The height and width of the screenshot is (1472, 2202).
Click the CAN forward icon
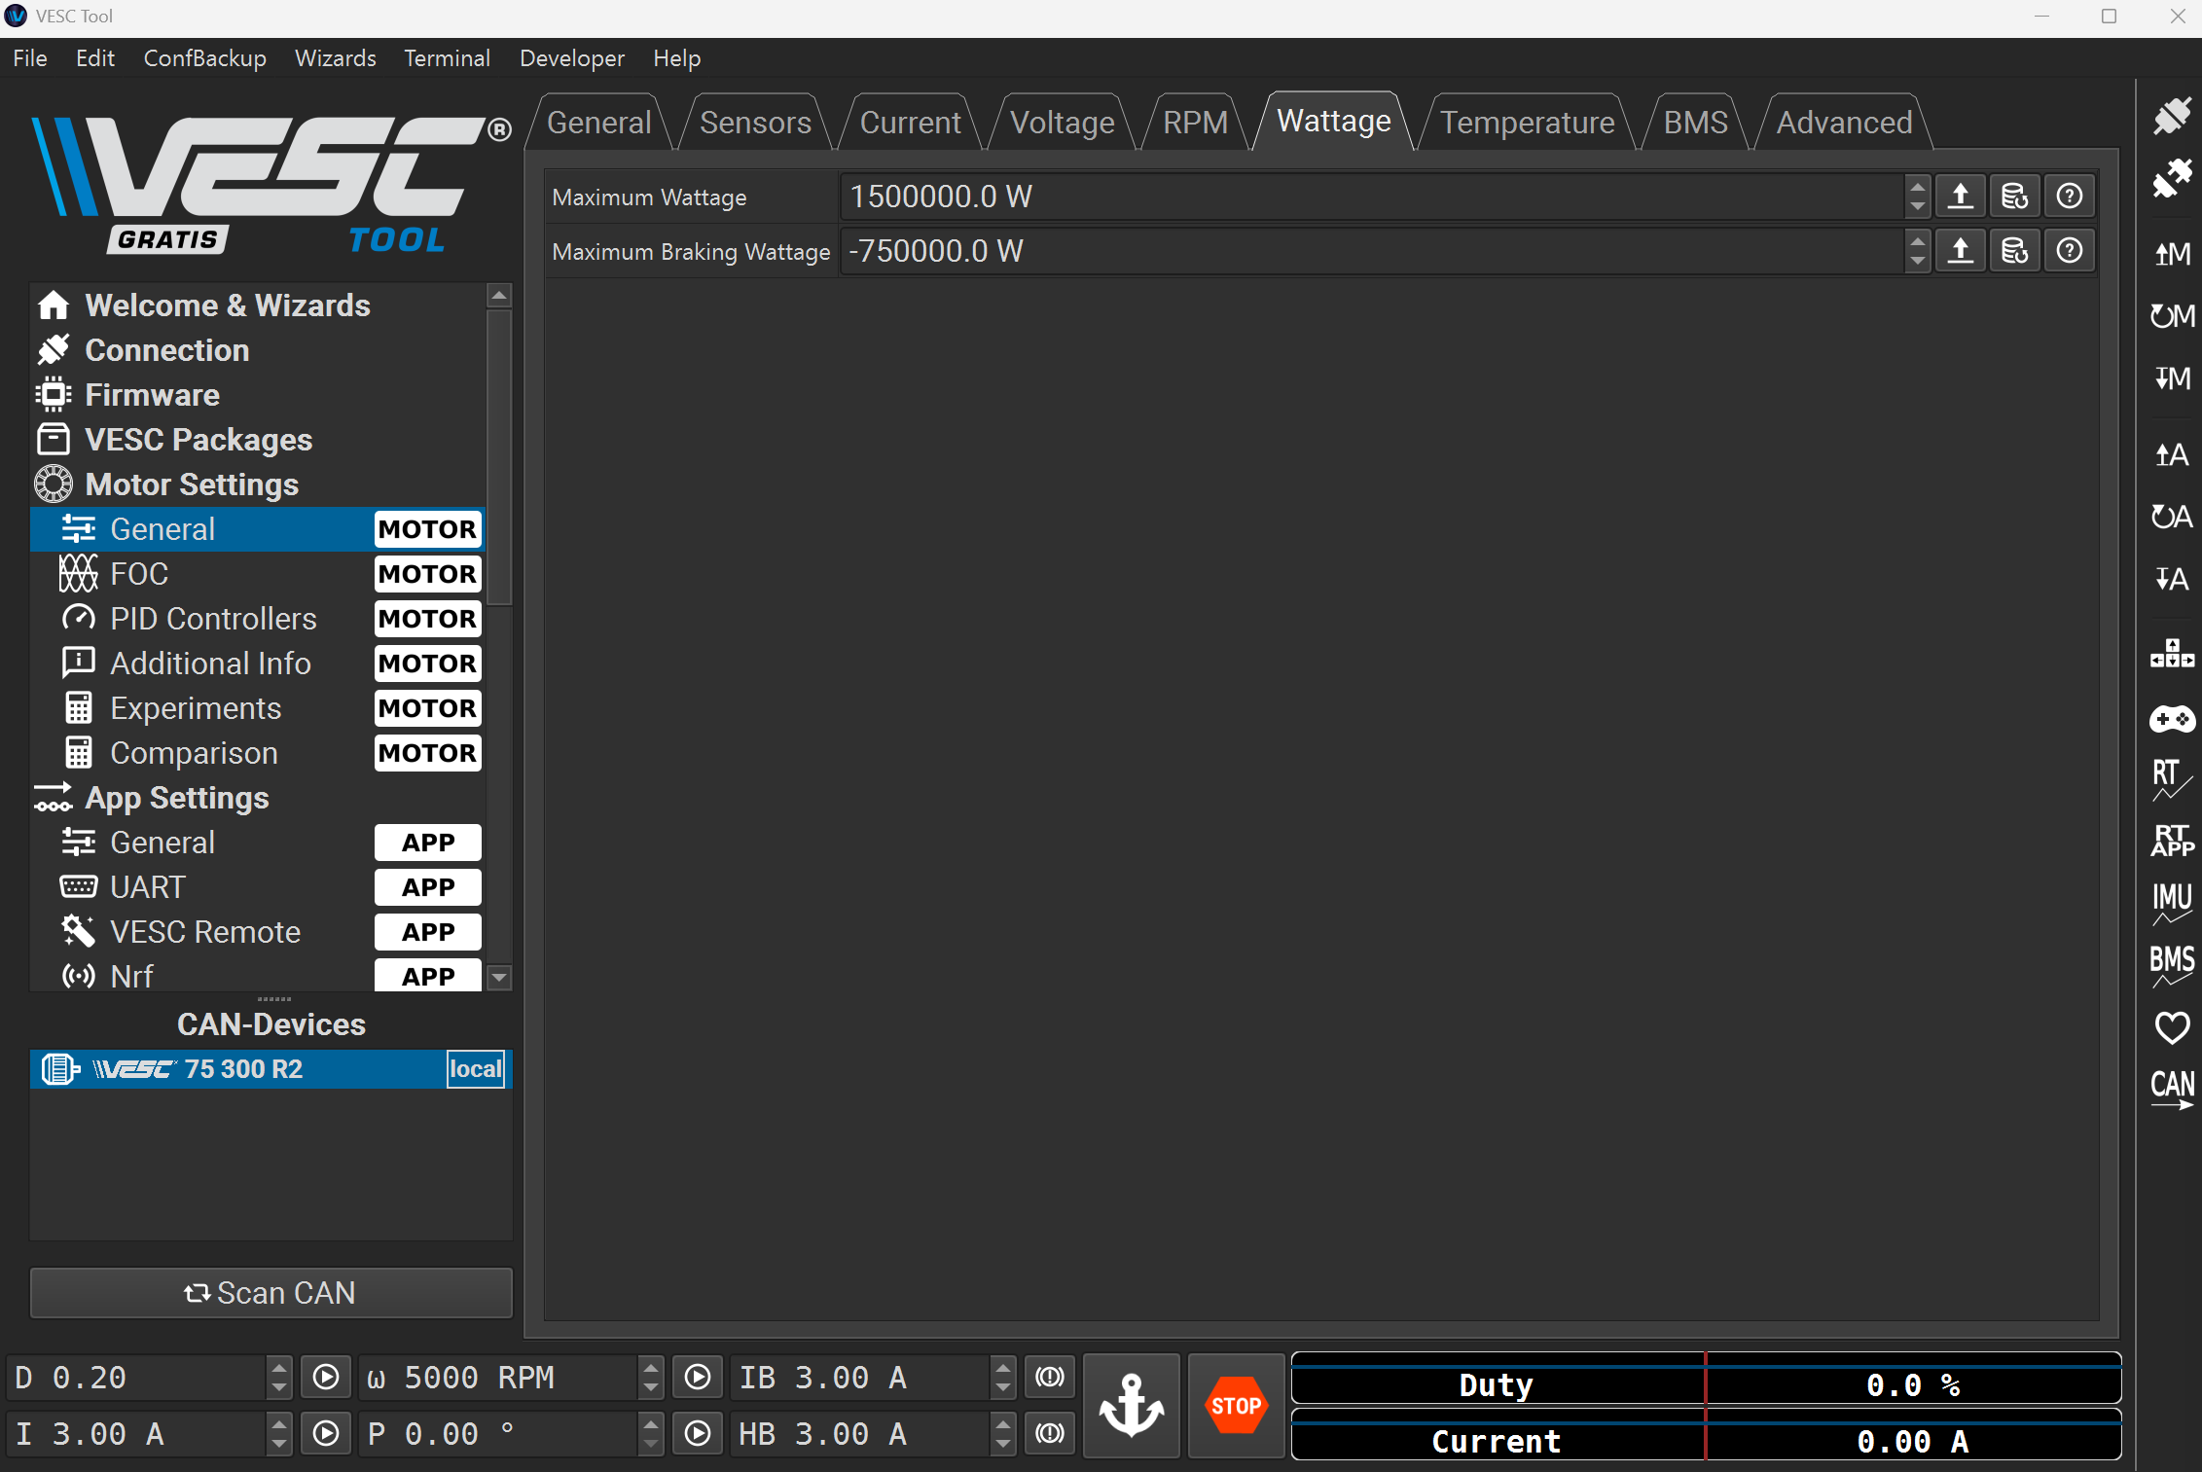(x=2171, y=1089)
